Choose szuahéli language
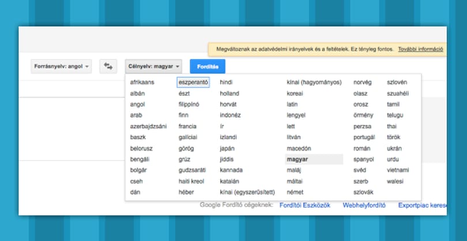 pyautogui.click(x=398, y=93)
